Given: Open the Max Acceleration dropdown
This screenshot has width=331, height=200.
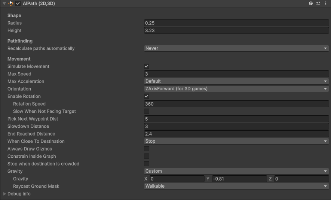Looking at the screenshot, I should [236, 81].
